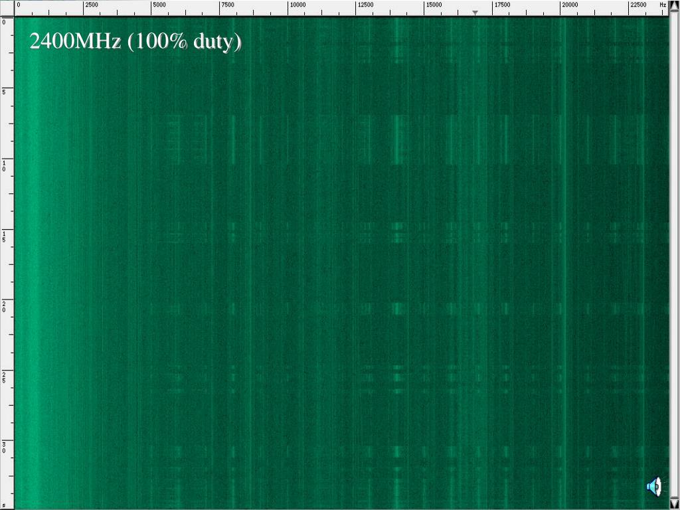Click the scrollbar down arrow
This screenshot has width=680, height=510.
tap(675, 503)
